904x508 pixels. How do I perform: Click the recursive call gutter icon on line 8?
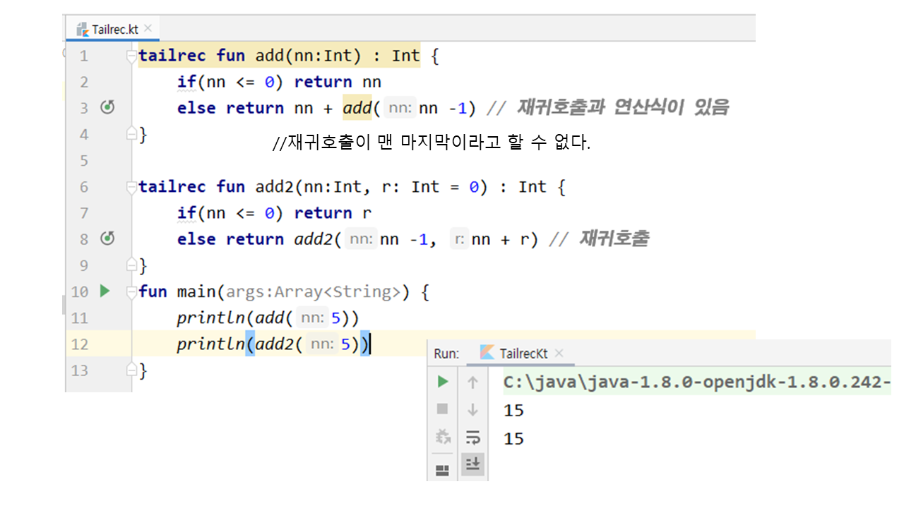(107, 239)
